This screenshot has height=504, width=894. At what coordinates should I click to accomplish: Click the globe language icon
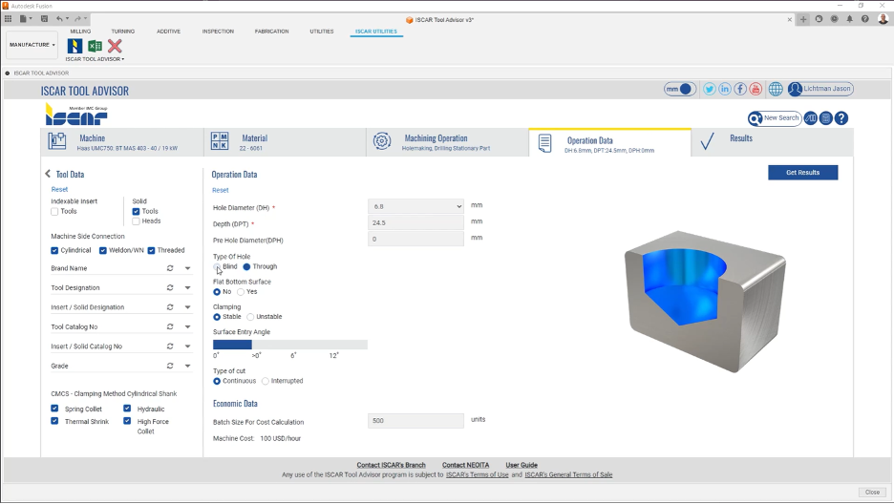pos(776,89)
